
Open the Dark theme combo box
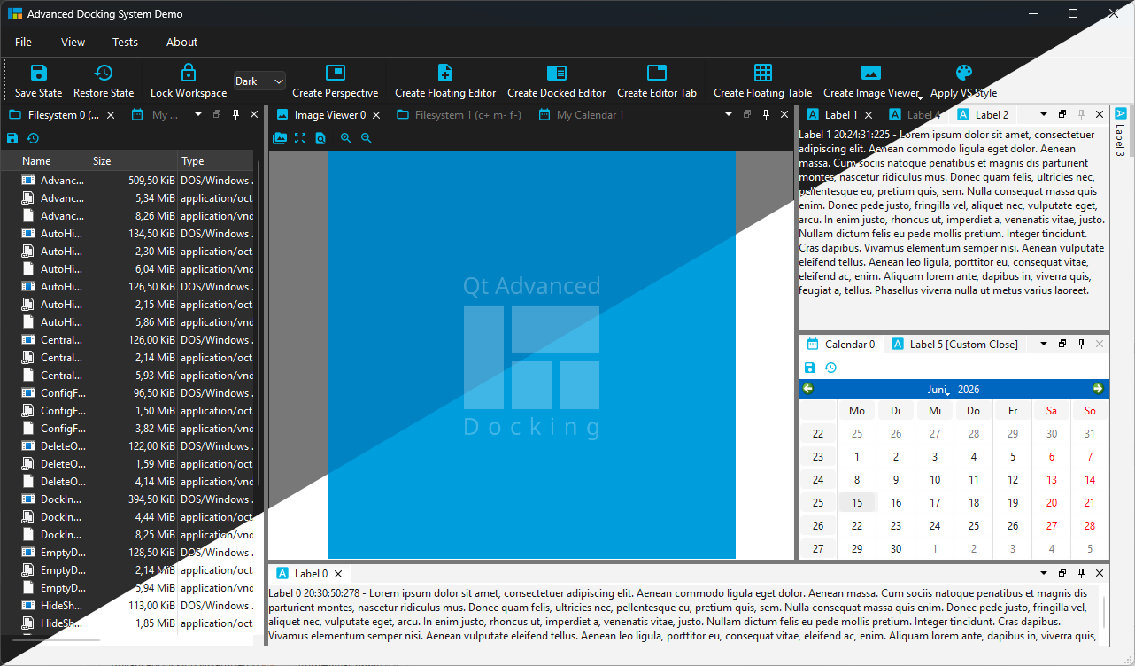pos(259,81)
